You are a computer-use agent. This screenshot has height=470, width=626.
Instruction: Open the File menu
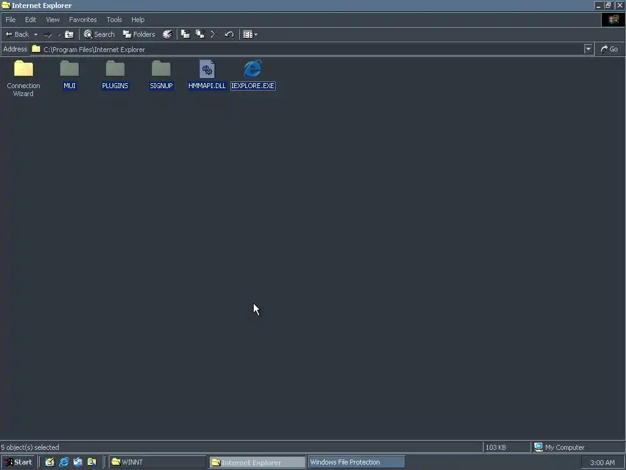click(10, 20)
